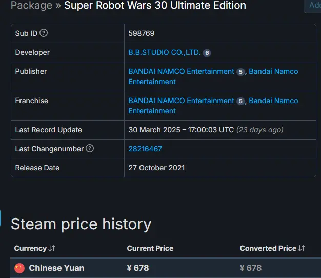Open the B.B.STUDIO CO.,LTD. developer link
Image resolution: width=321 pixels, height=278 pixels.
click(x=164, y=53)
